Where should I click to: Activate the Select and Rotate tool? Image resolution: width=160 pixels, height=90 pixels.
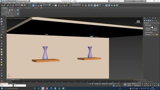tap(36, 5)
